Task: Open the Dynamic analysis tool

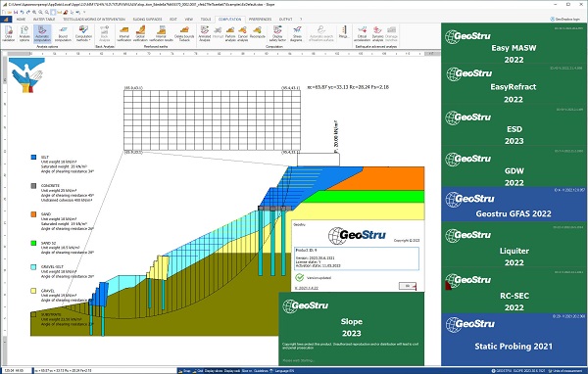Action: click(377, 33)
